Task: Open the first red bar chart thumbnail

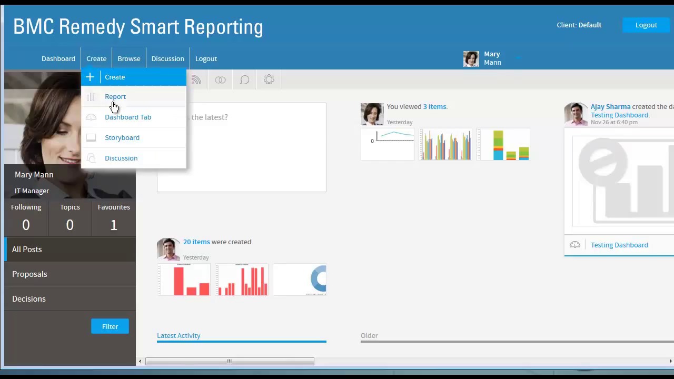Action: click(184, 280)
